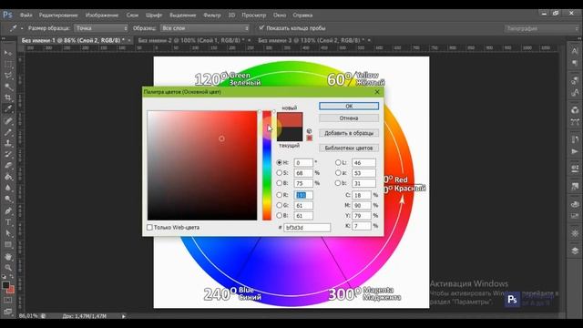Screen dimensions: 583x328
Task: Select the Pen tool
Action: pos(8,210)
